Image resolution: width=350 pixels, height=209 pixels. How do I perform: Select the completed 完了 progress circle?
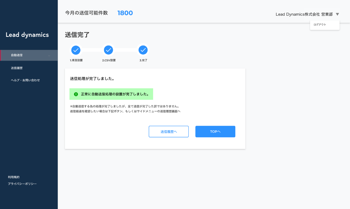click(x=143, y=50)
